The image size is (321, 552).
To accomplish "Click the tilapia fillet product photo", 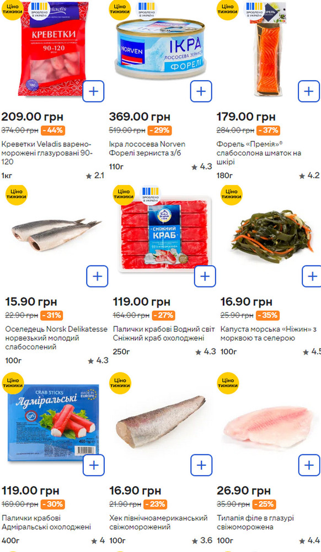I will point(268,426).
